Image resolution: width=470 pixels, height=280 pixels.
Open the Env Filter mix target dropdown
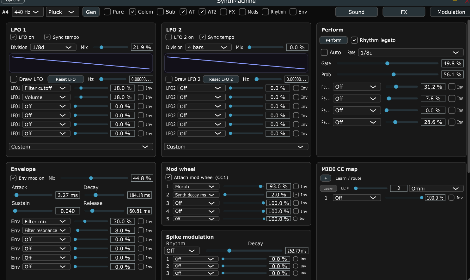click(46, 221)
